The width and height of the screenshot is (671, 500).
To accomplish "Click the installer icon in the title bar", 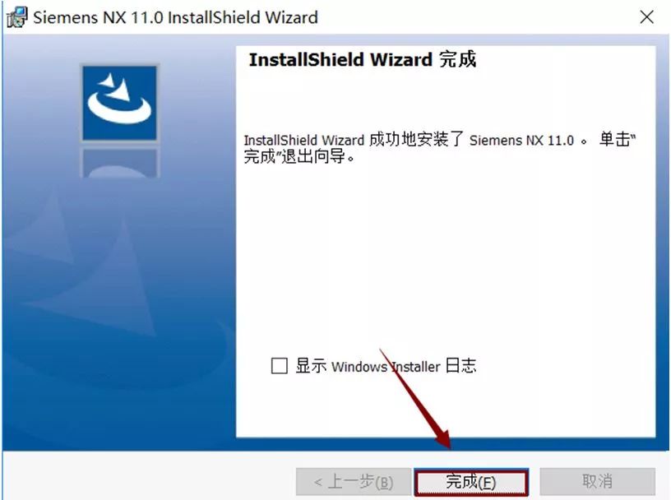I will click(x=17, y=17).
